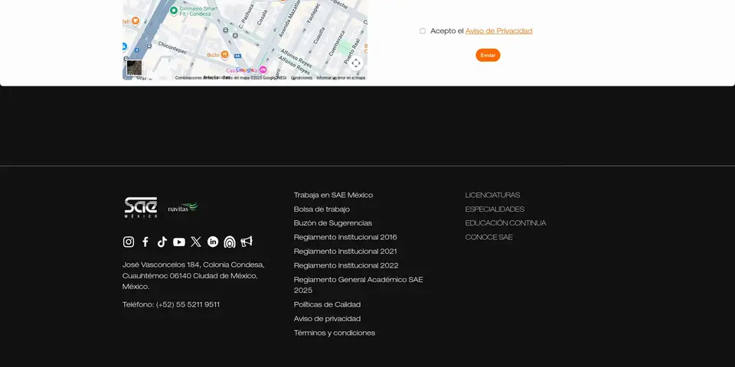This screenshot has width=735, height=367.
Task: Open SAE México's Instagram page
Action: coord(129,242)
